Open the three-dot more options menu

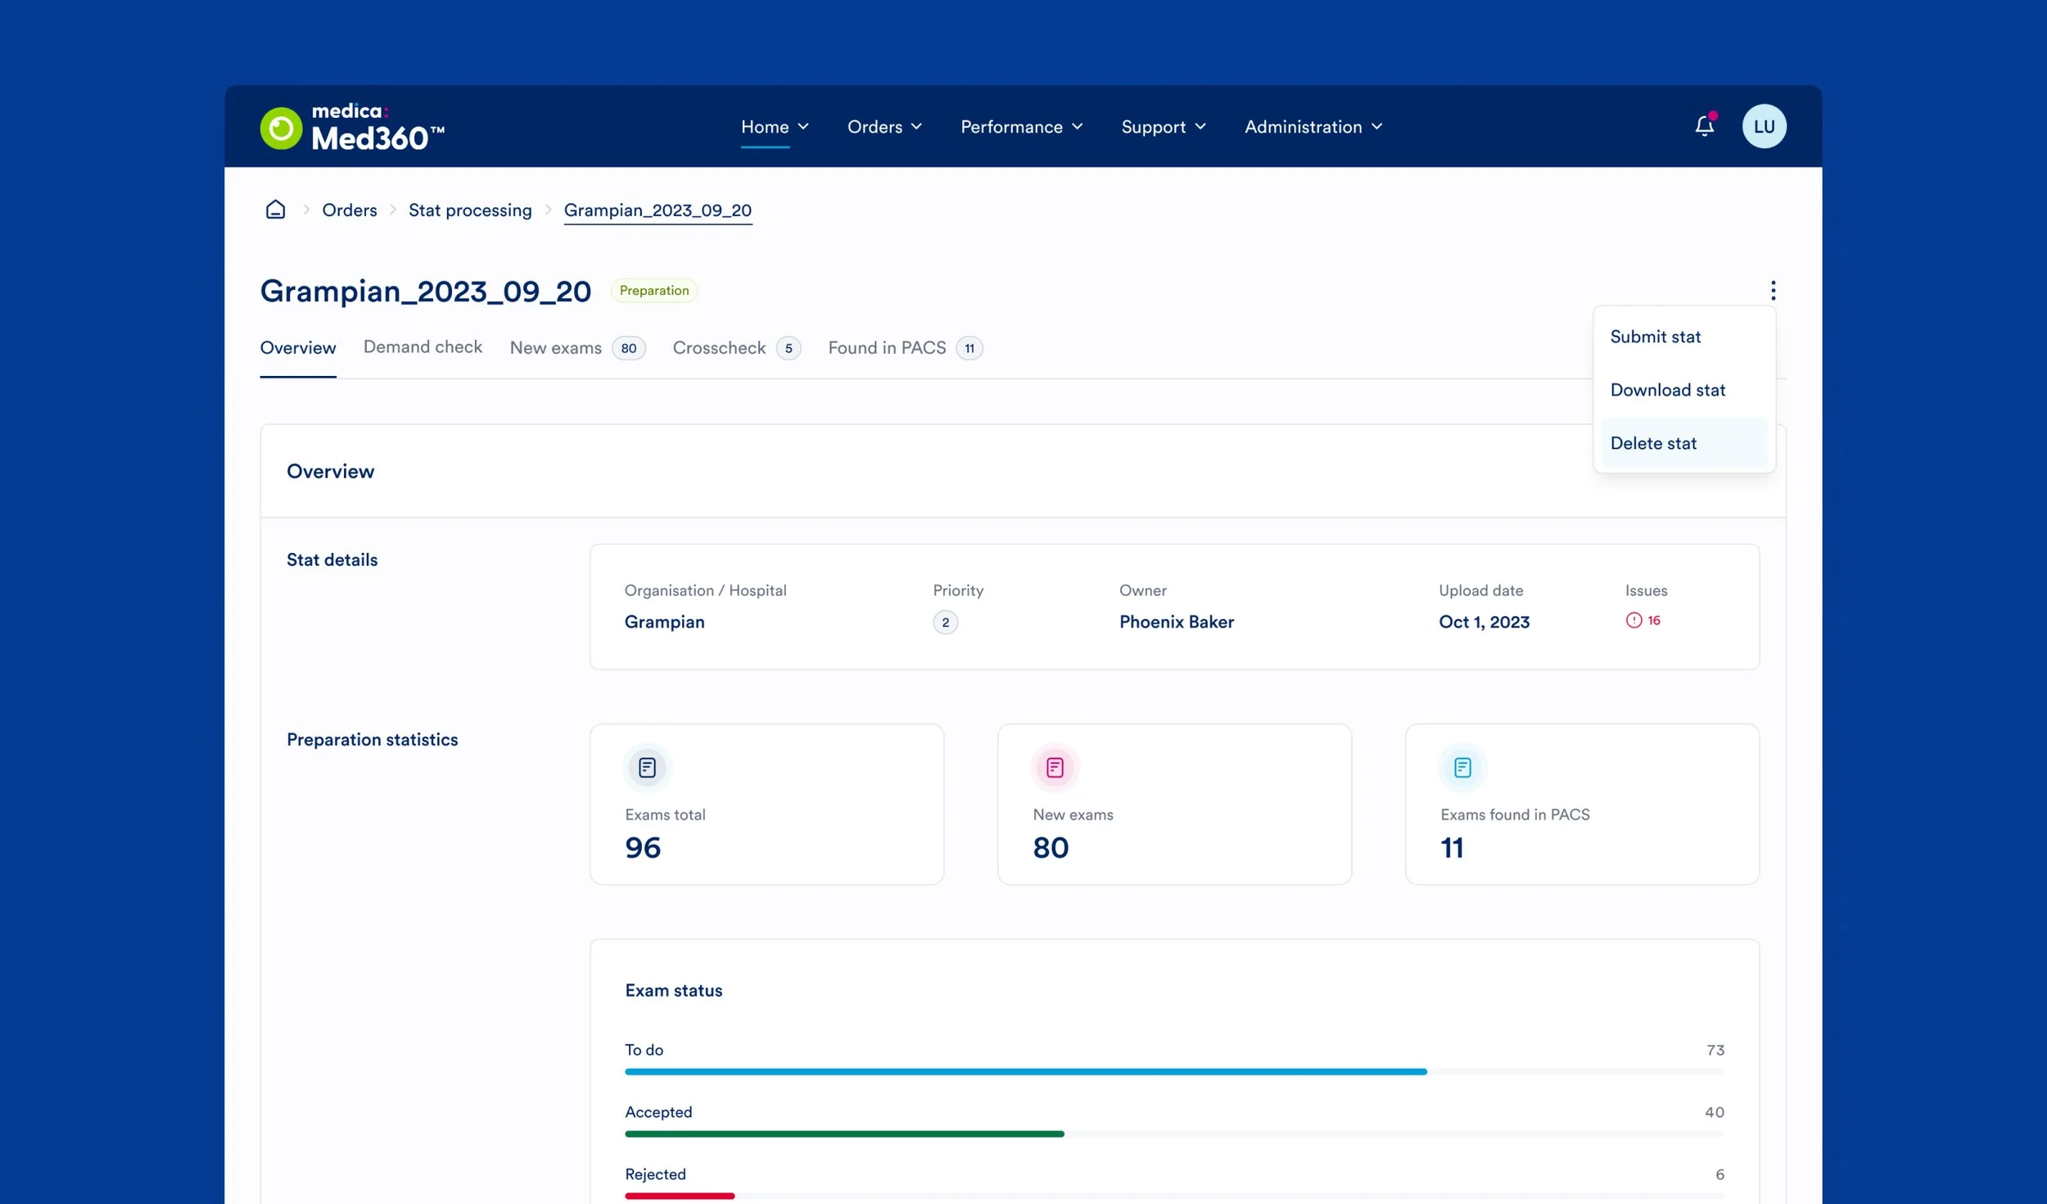coord(1773,290)
